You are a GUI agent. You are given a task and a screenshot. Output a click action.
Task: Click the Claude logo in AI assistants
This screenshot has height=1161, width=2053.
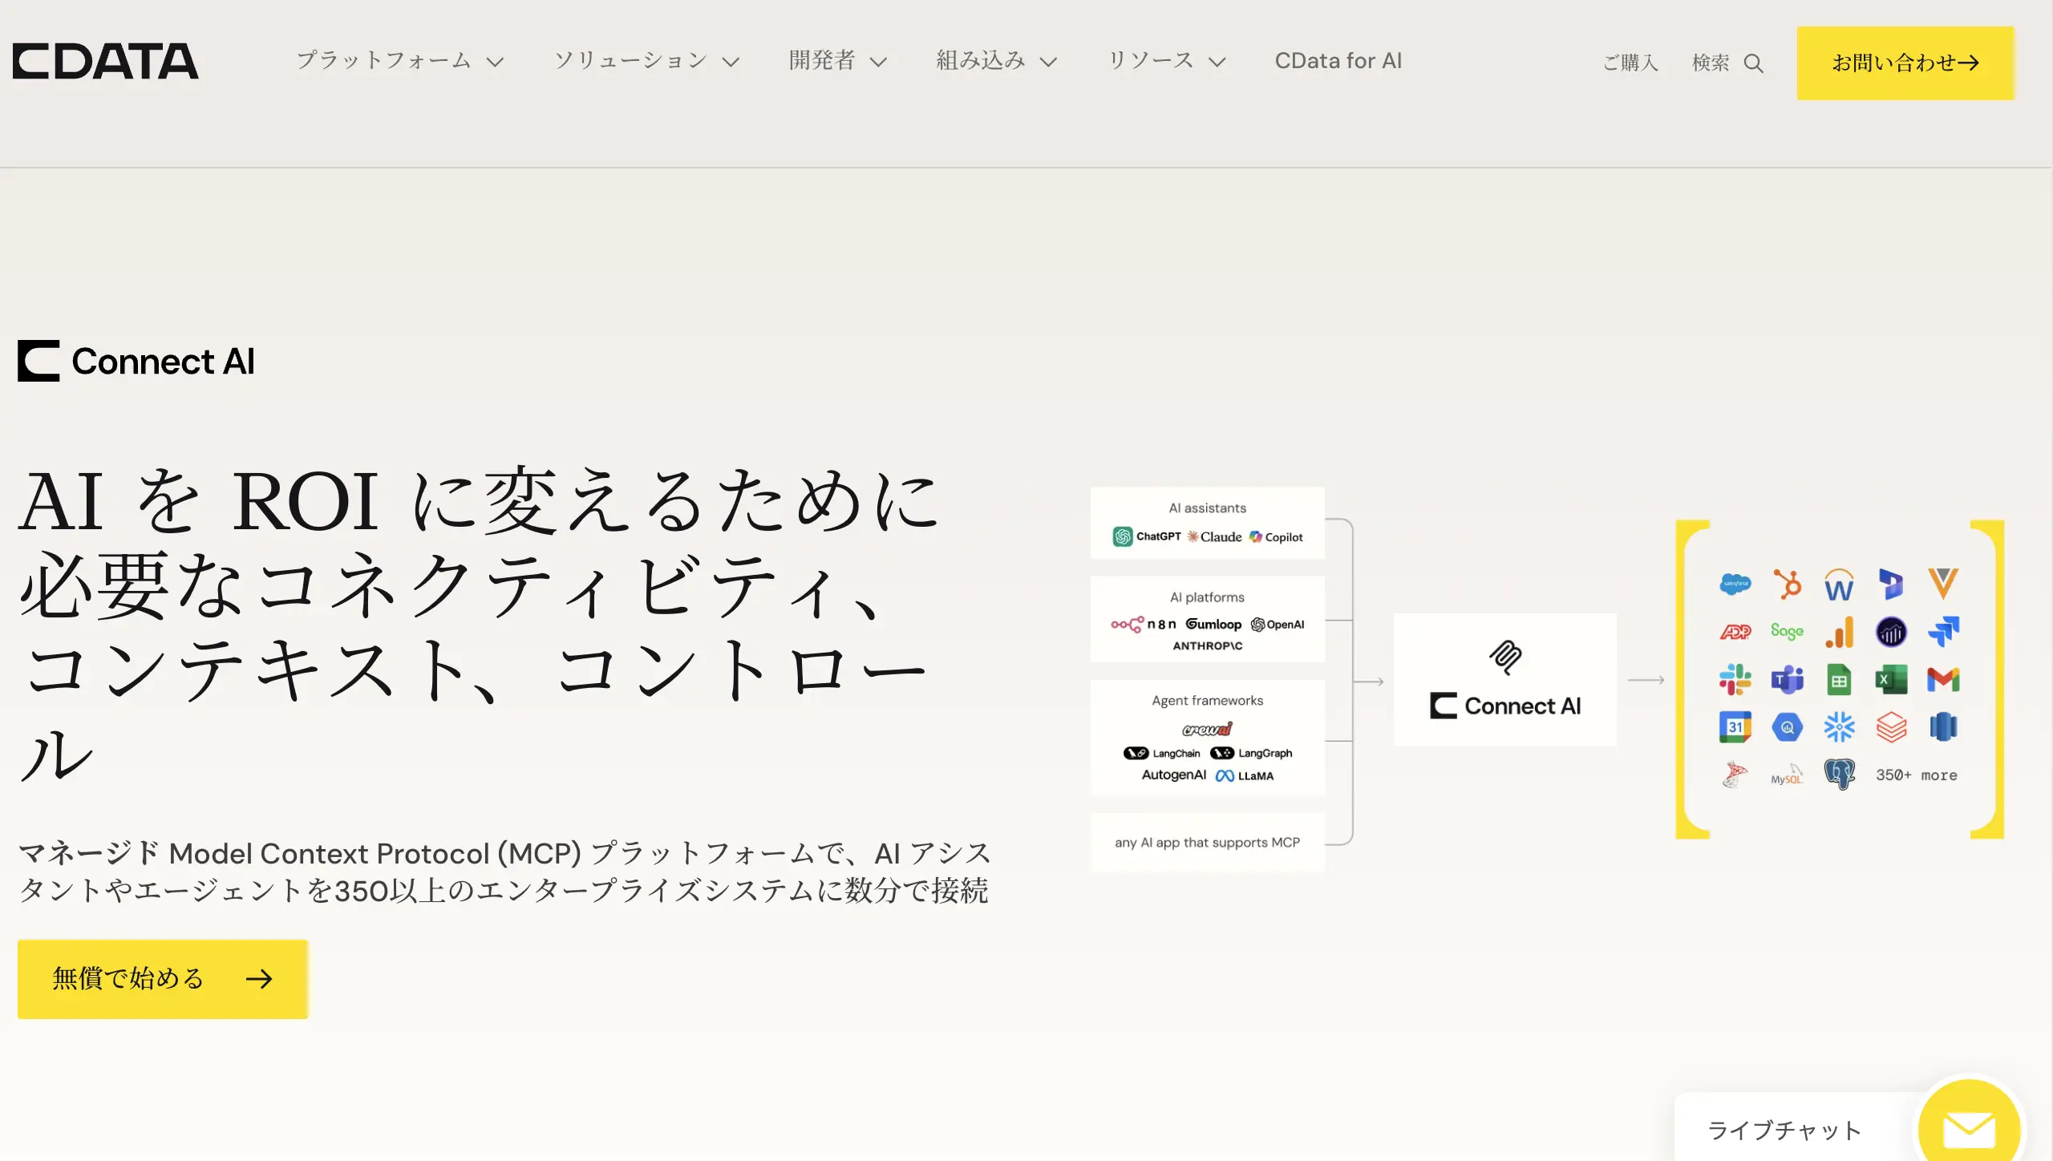tap(1214, 536)
